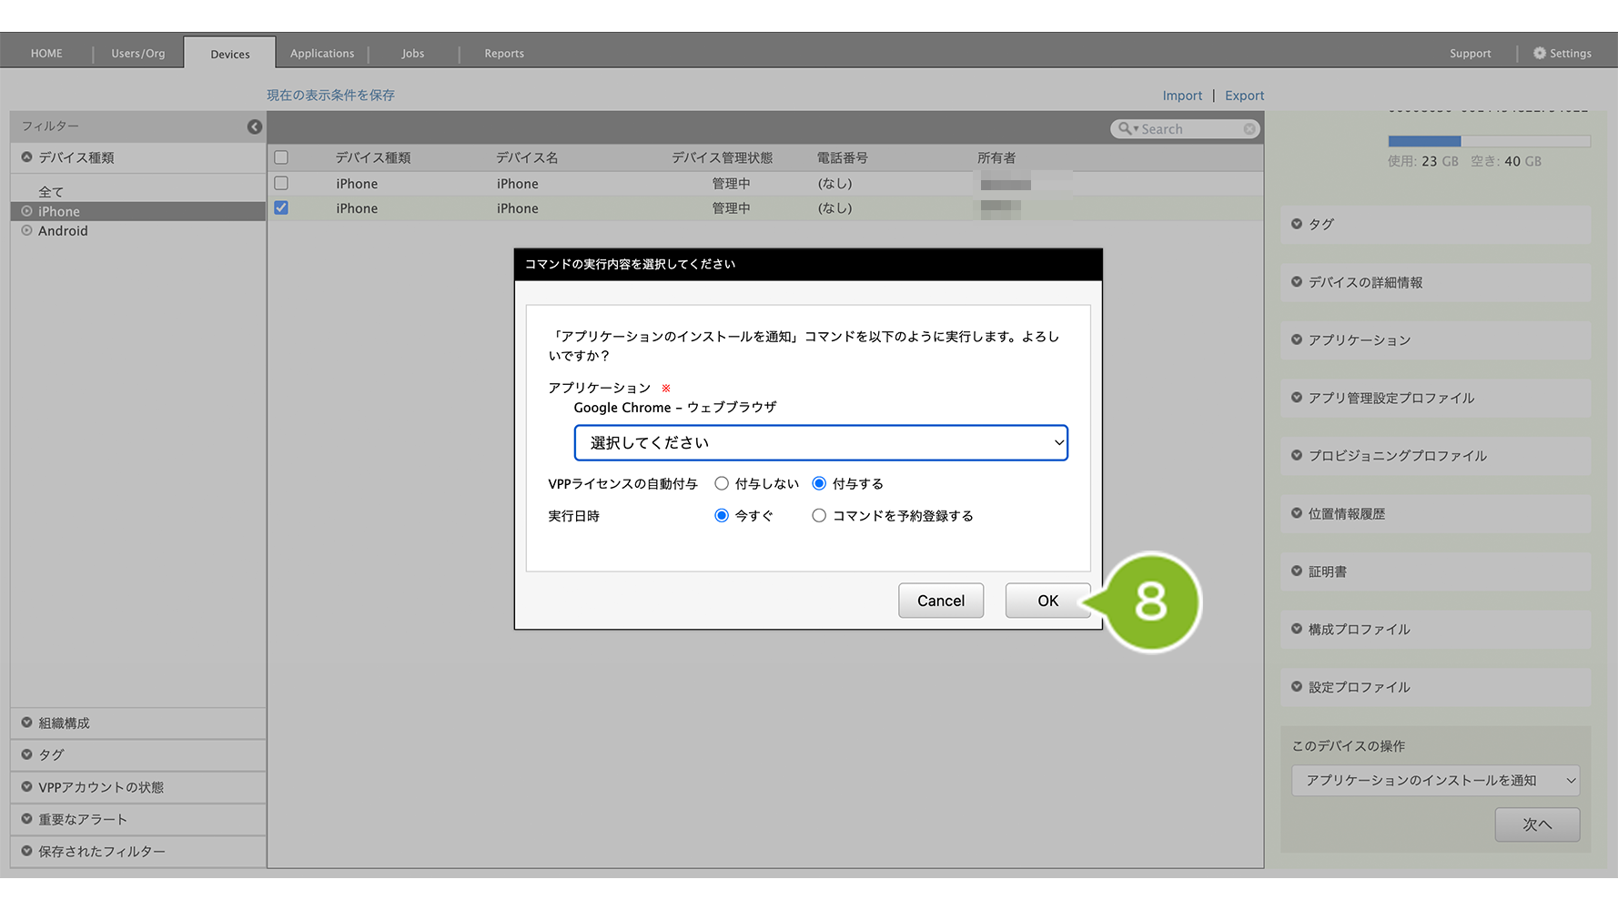
Task: Select 付与しない for VPP license auto-assignment
Action: coord(722,484)
